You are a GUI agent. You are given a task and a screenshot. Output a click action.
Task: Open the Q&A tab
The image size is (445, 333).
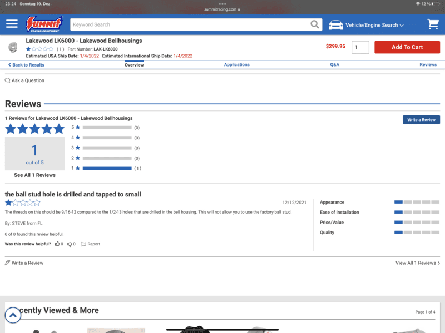click(334, 64)
